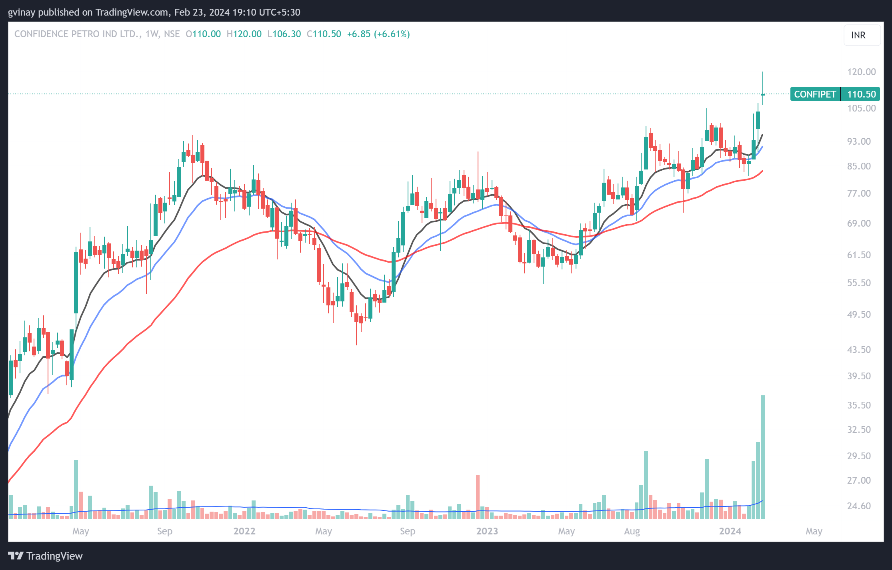Image resolution: width=892 pixels, height=570 pixels.
Task: Click the NSE exchange label
Action: click(x=172, y=34)
